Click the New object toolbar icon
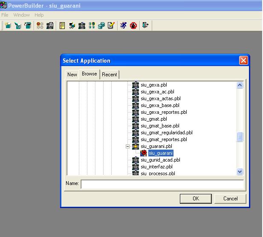 [x=8, y=26]
